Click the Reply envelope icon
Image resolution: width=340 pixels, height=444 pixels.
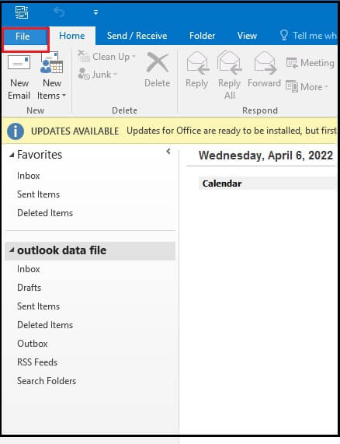(x=197, y=63)
